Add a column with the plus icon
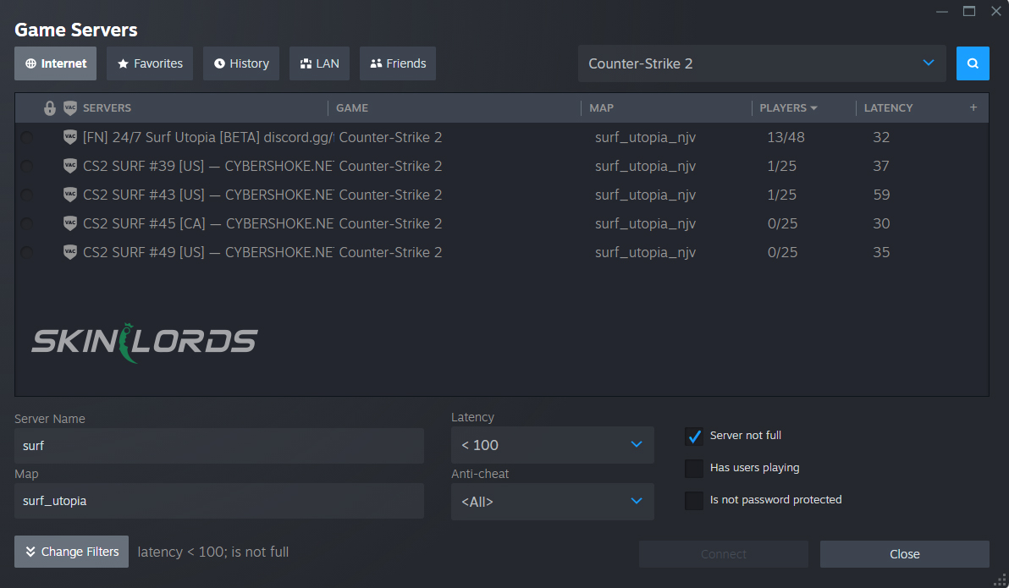Screen dimensions: 1009x588 pyautogui.click(x=973, y=107)
